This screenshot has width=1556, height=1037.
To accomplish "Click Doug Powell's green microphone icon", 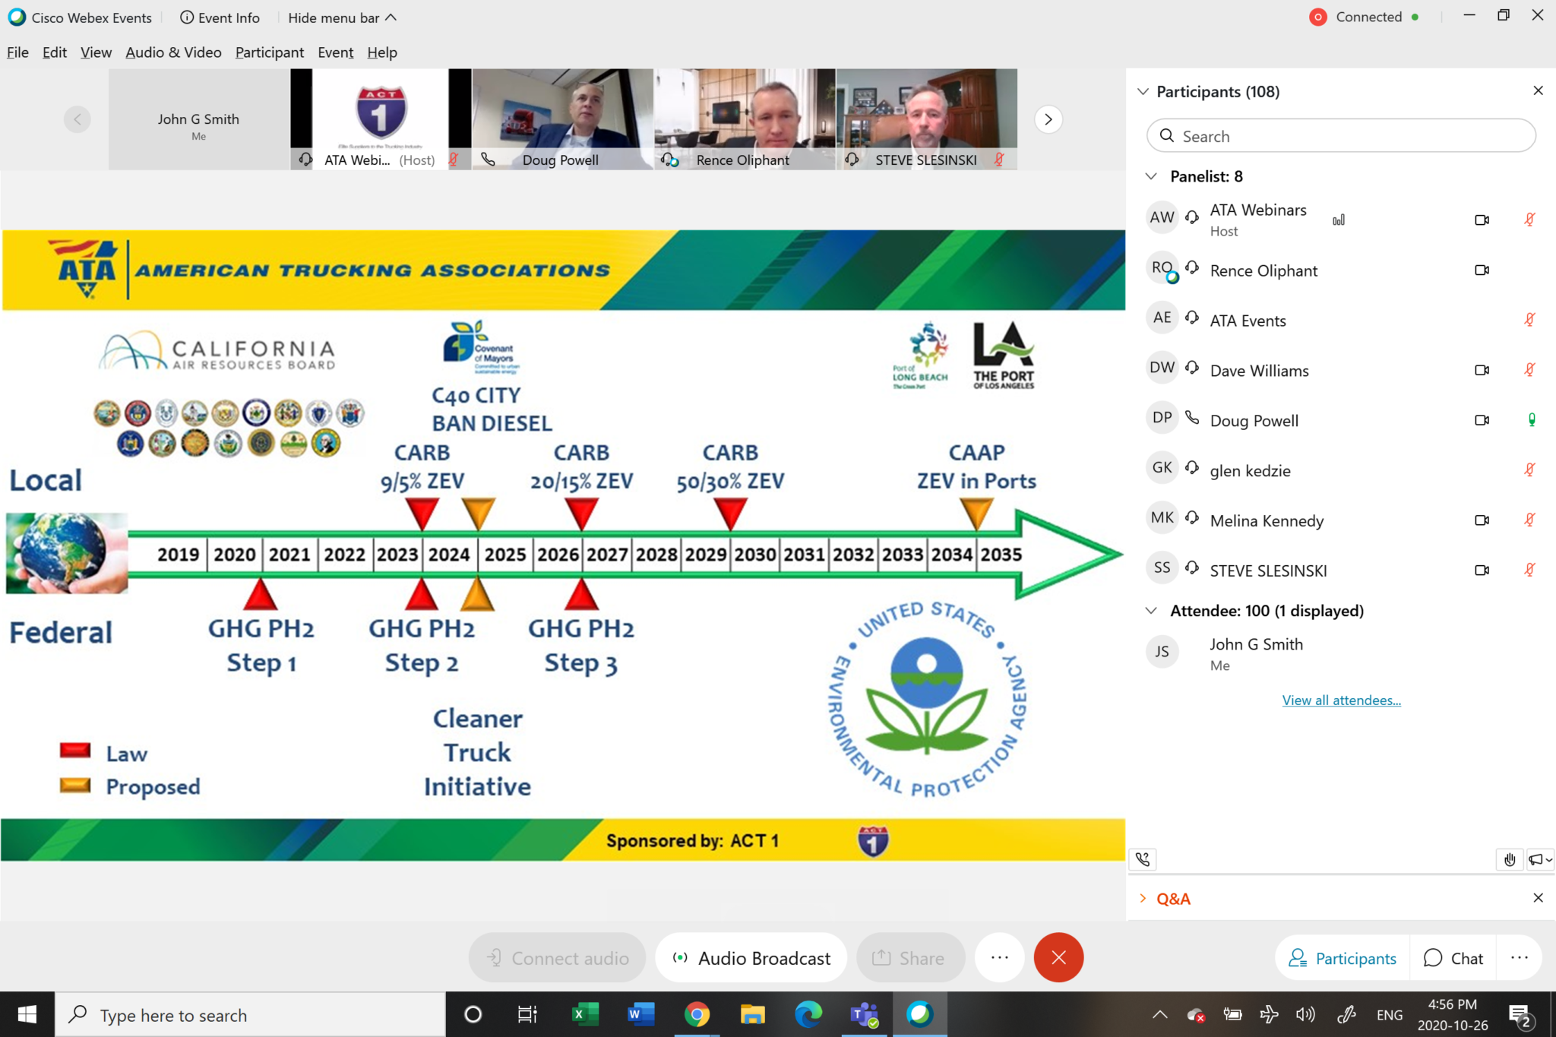I will tap(1532, 420).
